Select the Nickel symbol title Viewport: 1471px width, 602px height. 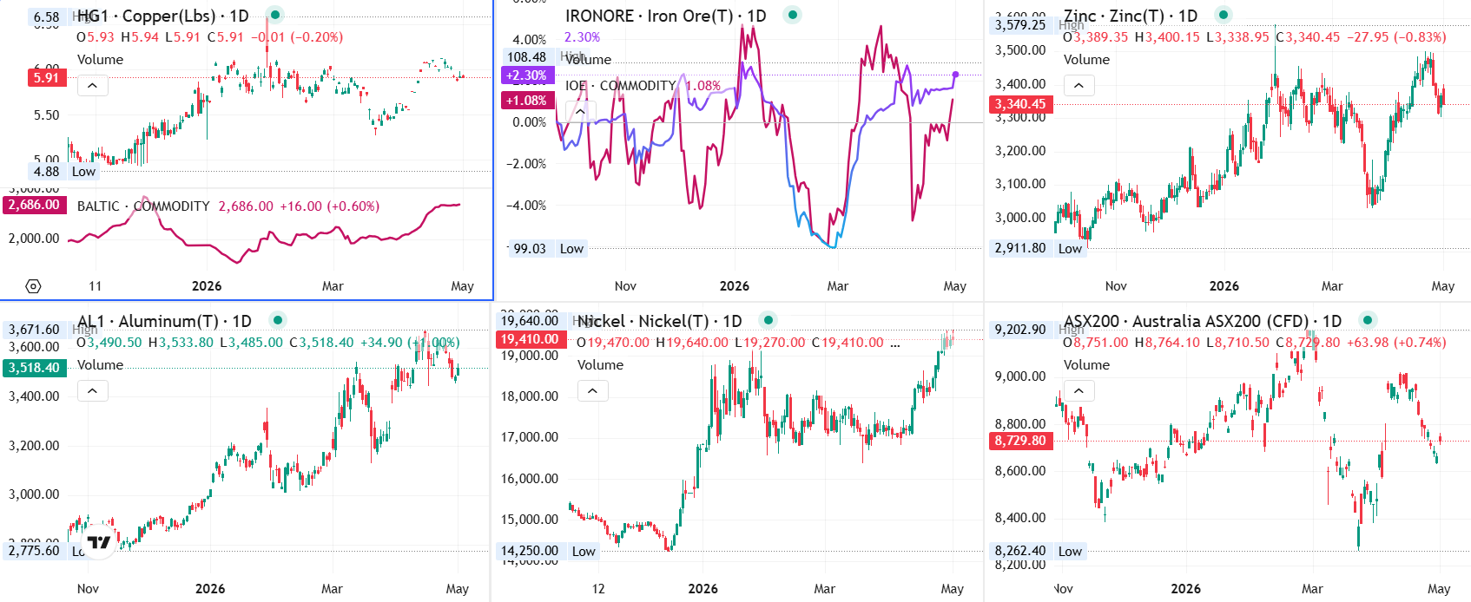pos(660,321)
